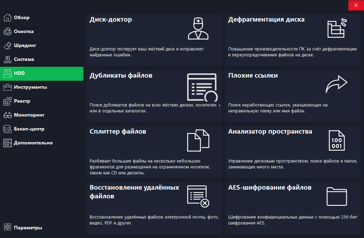Screen dimensions: 364x238
Task: Click the defragmentation description text
Action: coord(292,52)
